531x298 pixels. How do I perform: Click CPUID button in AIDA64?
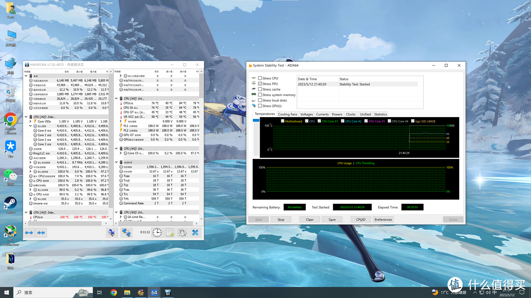point(361,220)
